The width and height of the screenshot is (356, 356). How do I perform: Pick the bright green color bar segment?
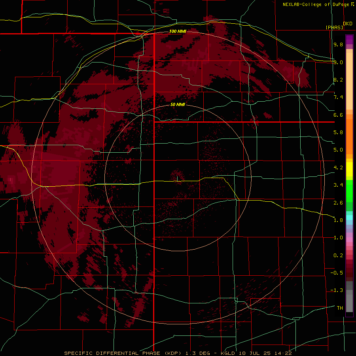[349, 191]
